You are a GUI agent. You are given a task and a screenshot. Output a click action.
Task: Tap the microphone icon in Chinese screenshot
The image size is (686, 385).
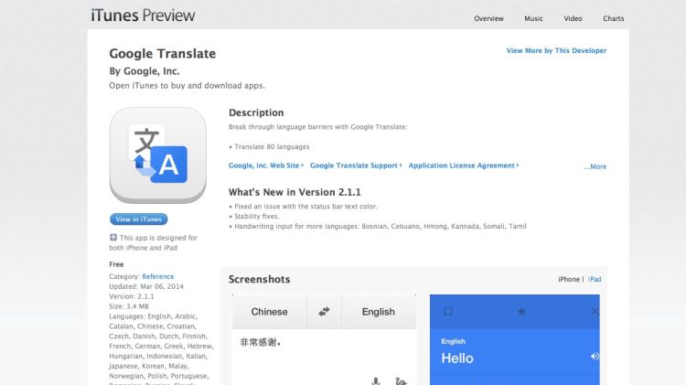click(x=375, y=381)
